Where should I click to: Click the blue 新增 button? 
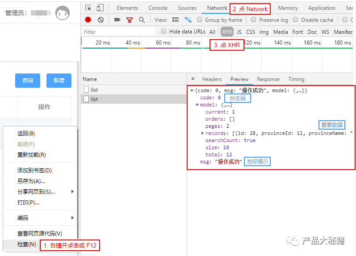click(x=59, y=81)
